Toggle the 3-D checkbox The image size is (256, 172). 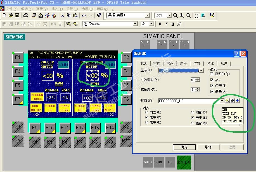[x=212, y=80]
